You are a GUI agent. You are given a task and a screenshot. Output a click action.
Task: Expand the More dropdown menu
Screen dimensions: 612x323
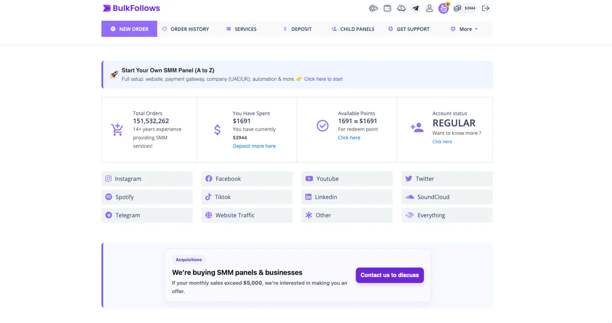pos(464,29)
